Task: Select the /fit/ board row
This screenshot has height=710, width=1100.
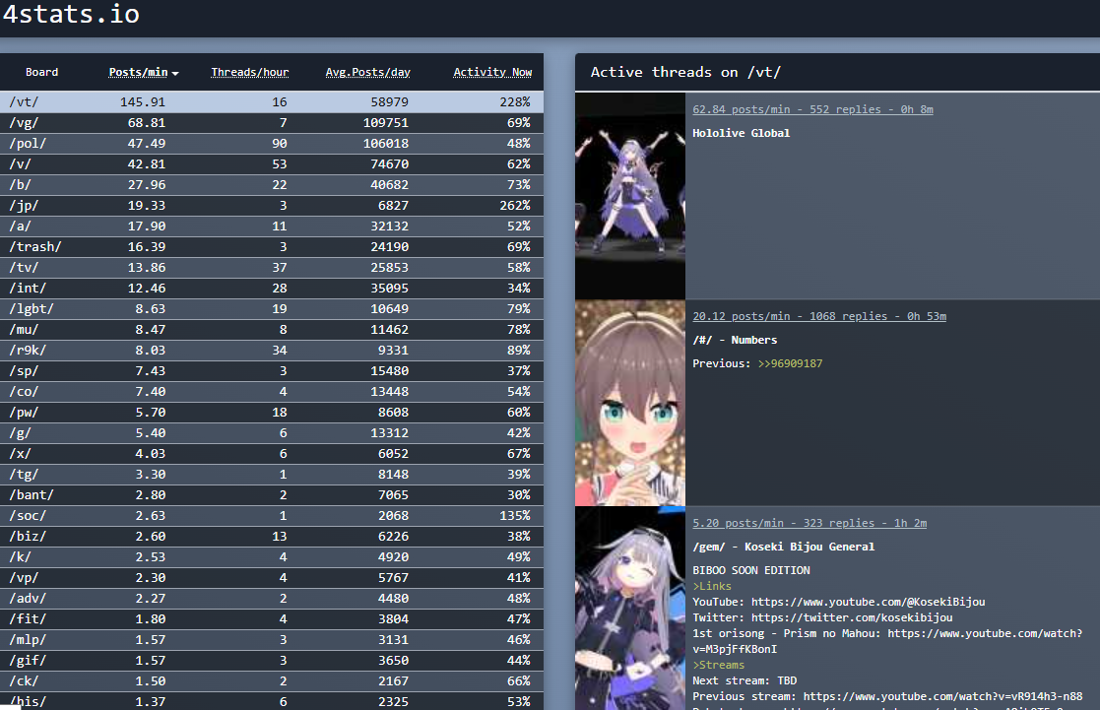Action: (x=272, y=619)
